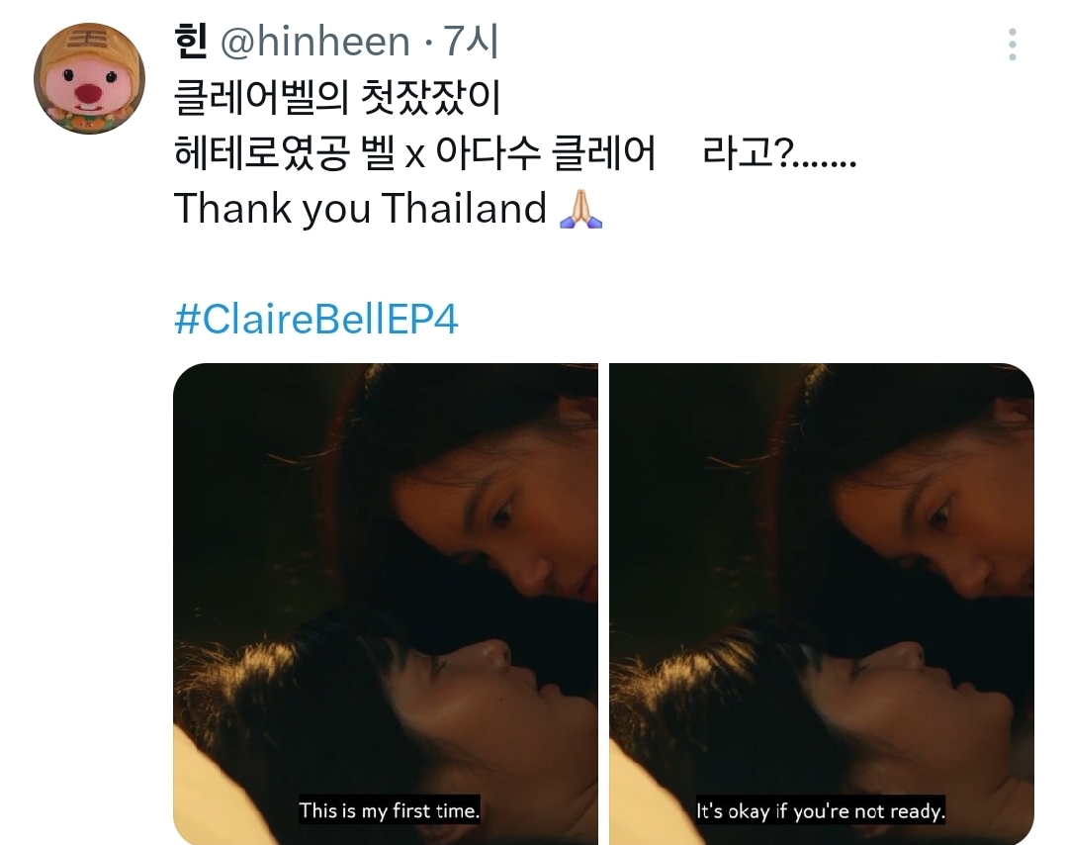Click the 'This is my first time.' subtitle

[389, 810]
